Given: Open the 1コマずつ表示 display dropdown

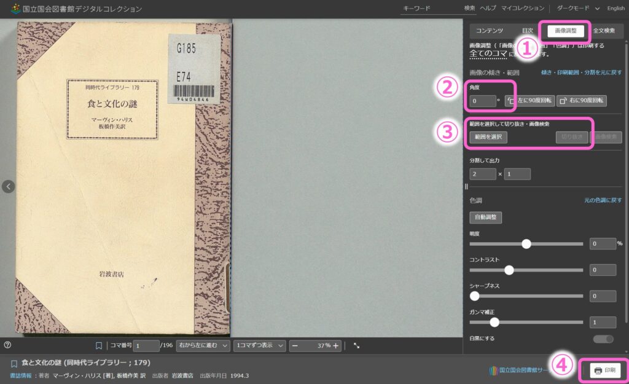Looking at the screenshot, I should click(260, 345).
